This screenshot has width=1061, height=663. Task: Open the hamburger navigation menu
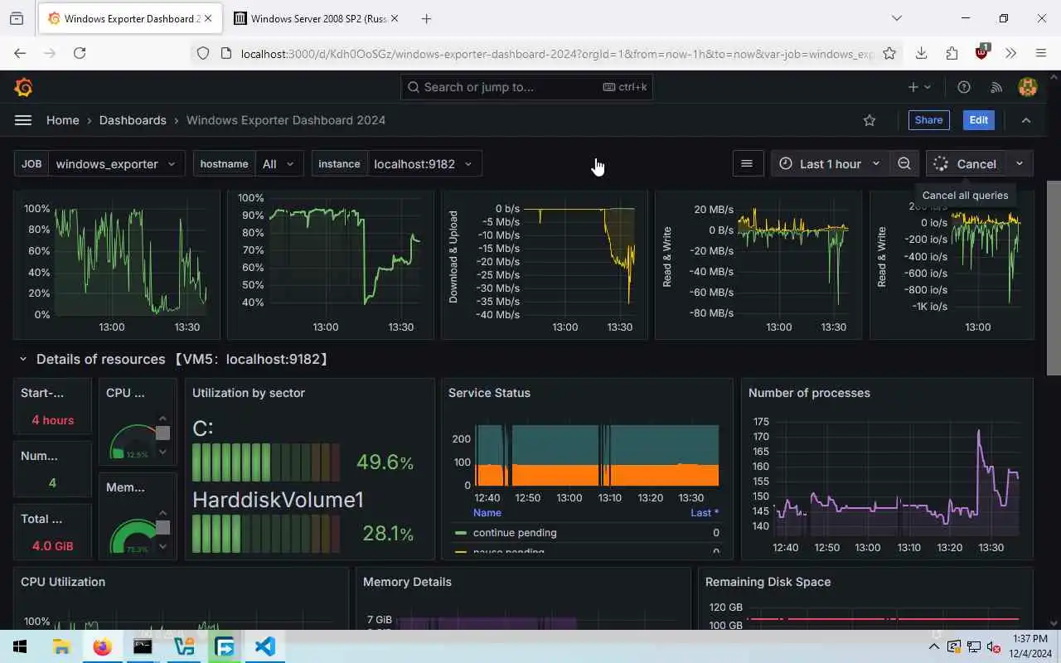(23, 120)
